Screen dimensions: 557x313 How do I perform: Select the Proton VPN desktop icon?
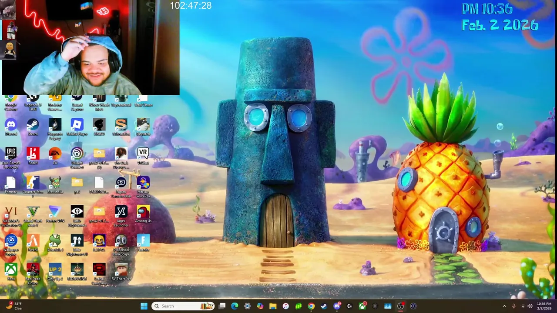click(55, 214)
